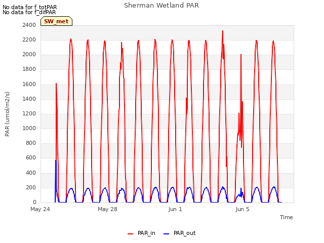Click the 1400 y-axis tick label
Viewport: 324px width, 243px height.
(x=29, y=99)
